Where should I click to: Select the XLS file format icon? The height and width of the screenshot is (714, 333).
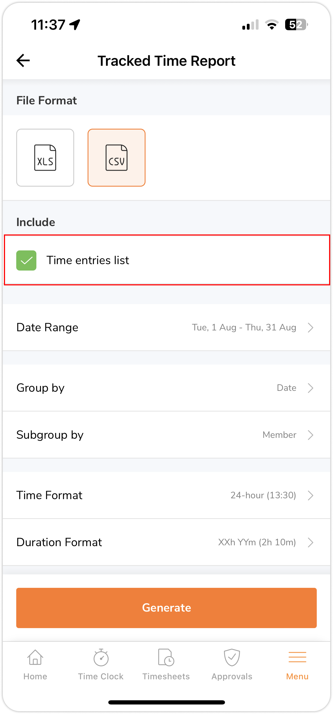pos(45,157)
